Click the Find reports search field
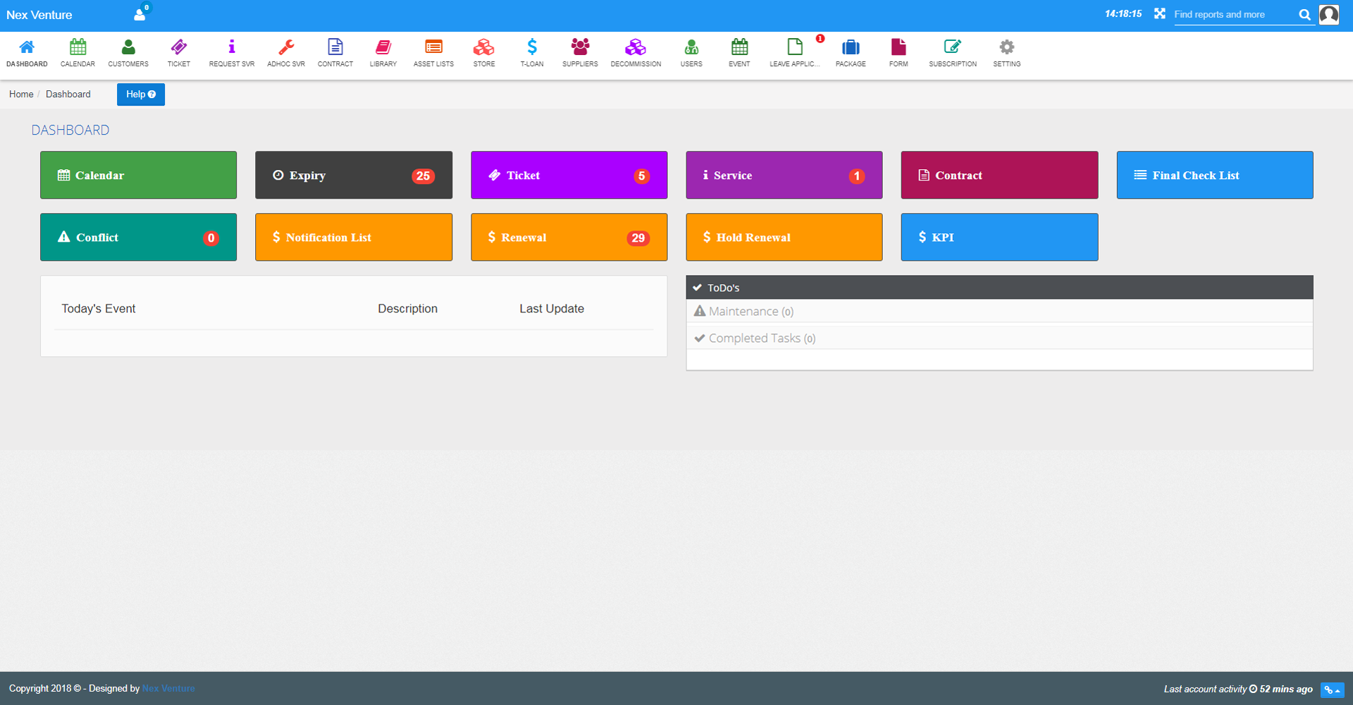1353x705 pixels. pyautogui.click(x=1233, y=15)
